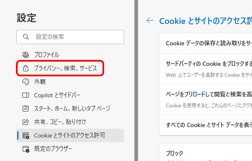252x161 pixels.
Task: Click the share icon for 共有、コピー、貼り付け
Action: coord(25,122)
